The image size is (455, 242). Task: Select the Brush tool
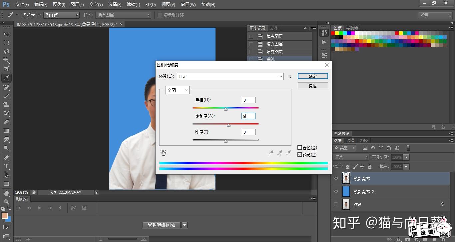click(x=6, y=96)
